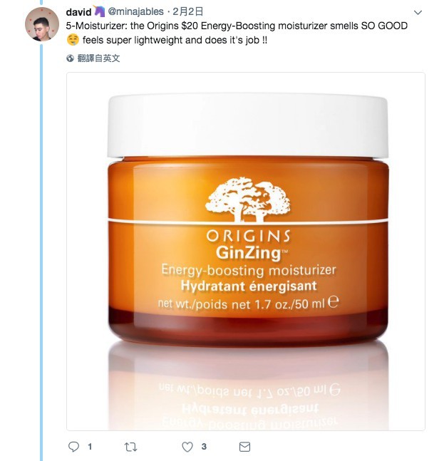444x461 pixels.
Task: Retweet this post with the retweet icon
Action: click(x=130, y=447)
